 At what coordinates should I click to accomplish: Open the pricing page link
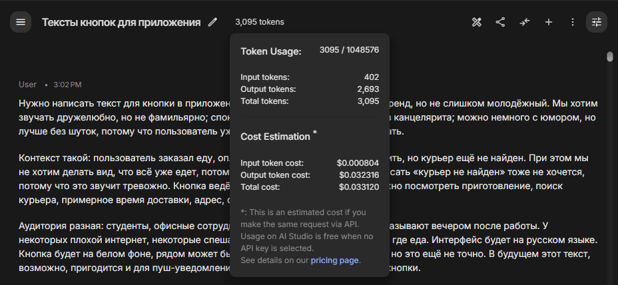(334, 260)
